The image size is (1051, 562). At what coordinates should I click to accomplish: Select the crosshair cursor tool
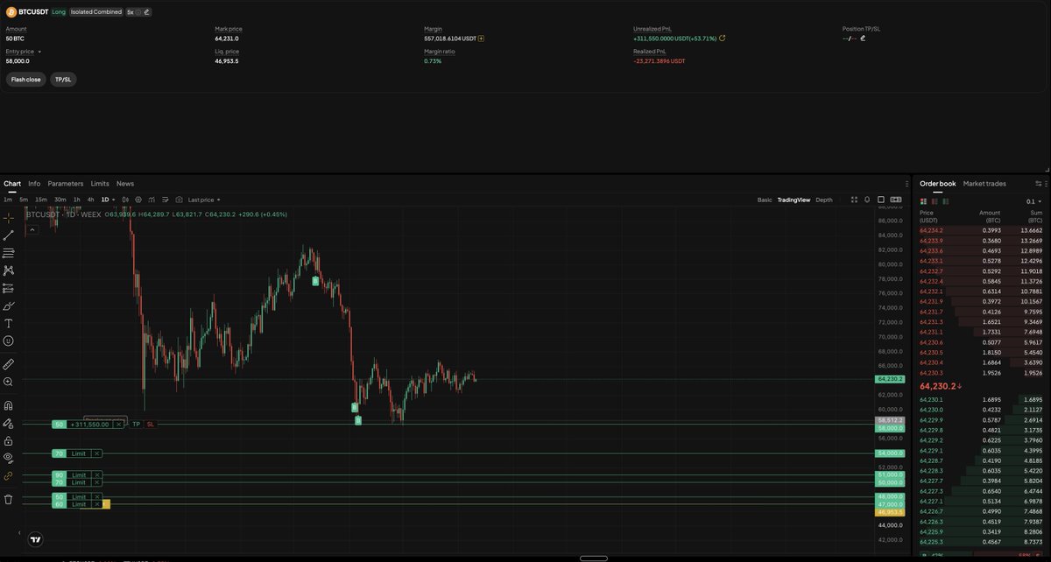(x=9, y=218)
